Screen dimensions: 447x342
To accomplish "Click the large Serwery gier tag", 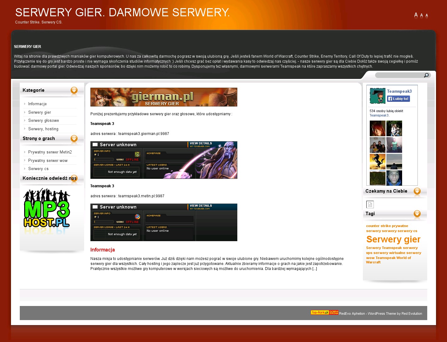I will click(393, 239).
